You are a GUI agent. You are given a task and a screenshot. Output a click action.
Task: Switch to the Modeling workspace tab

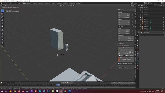coord(29,3)
